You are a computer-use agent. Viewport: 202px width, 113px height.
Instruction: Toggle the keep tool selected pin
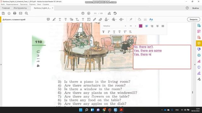tap(131, 19)
